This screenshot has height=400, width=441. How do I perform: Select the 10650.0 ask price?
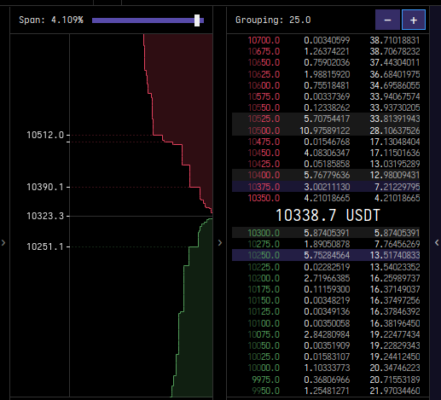click(264, 62)
